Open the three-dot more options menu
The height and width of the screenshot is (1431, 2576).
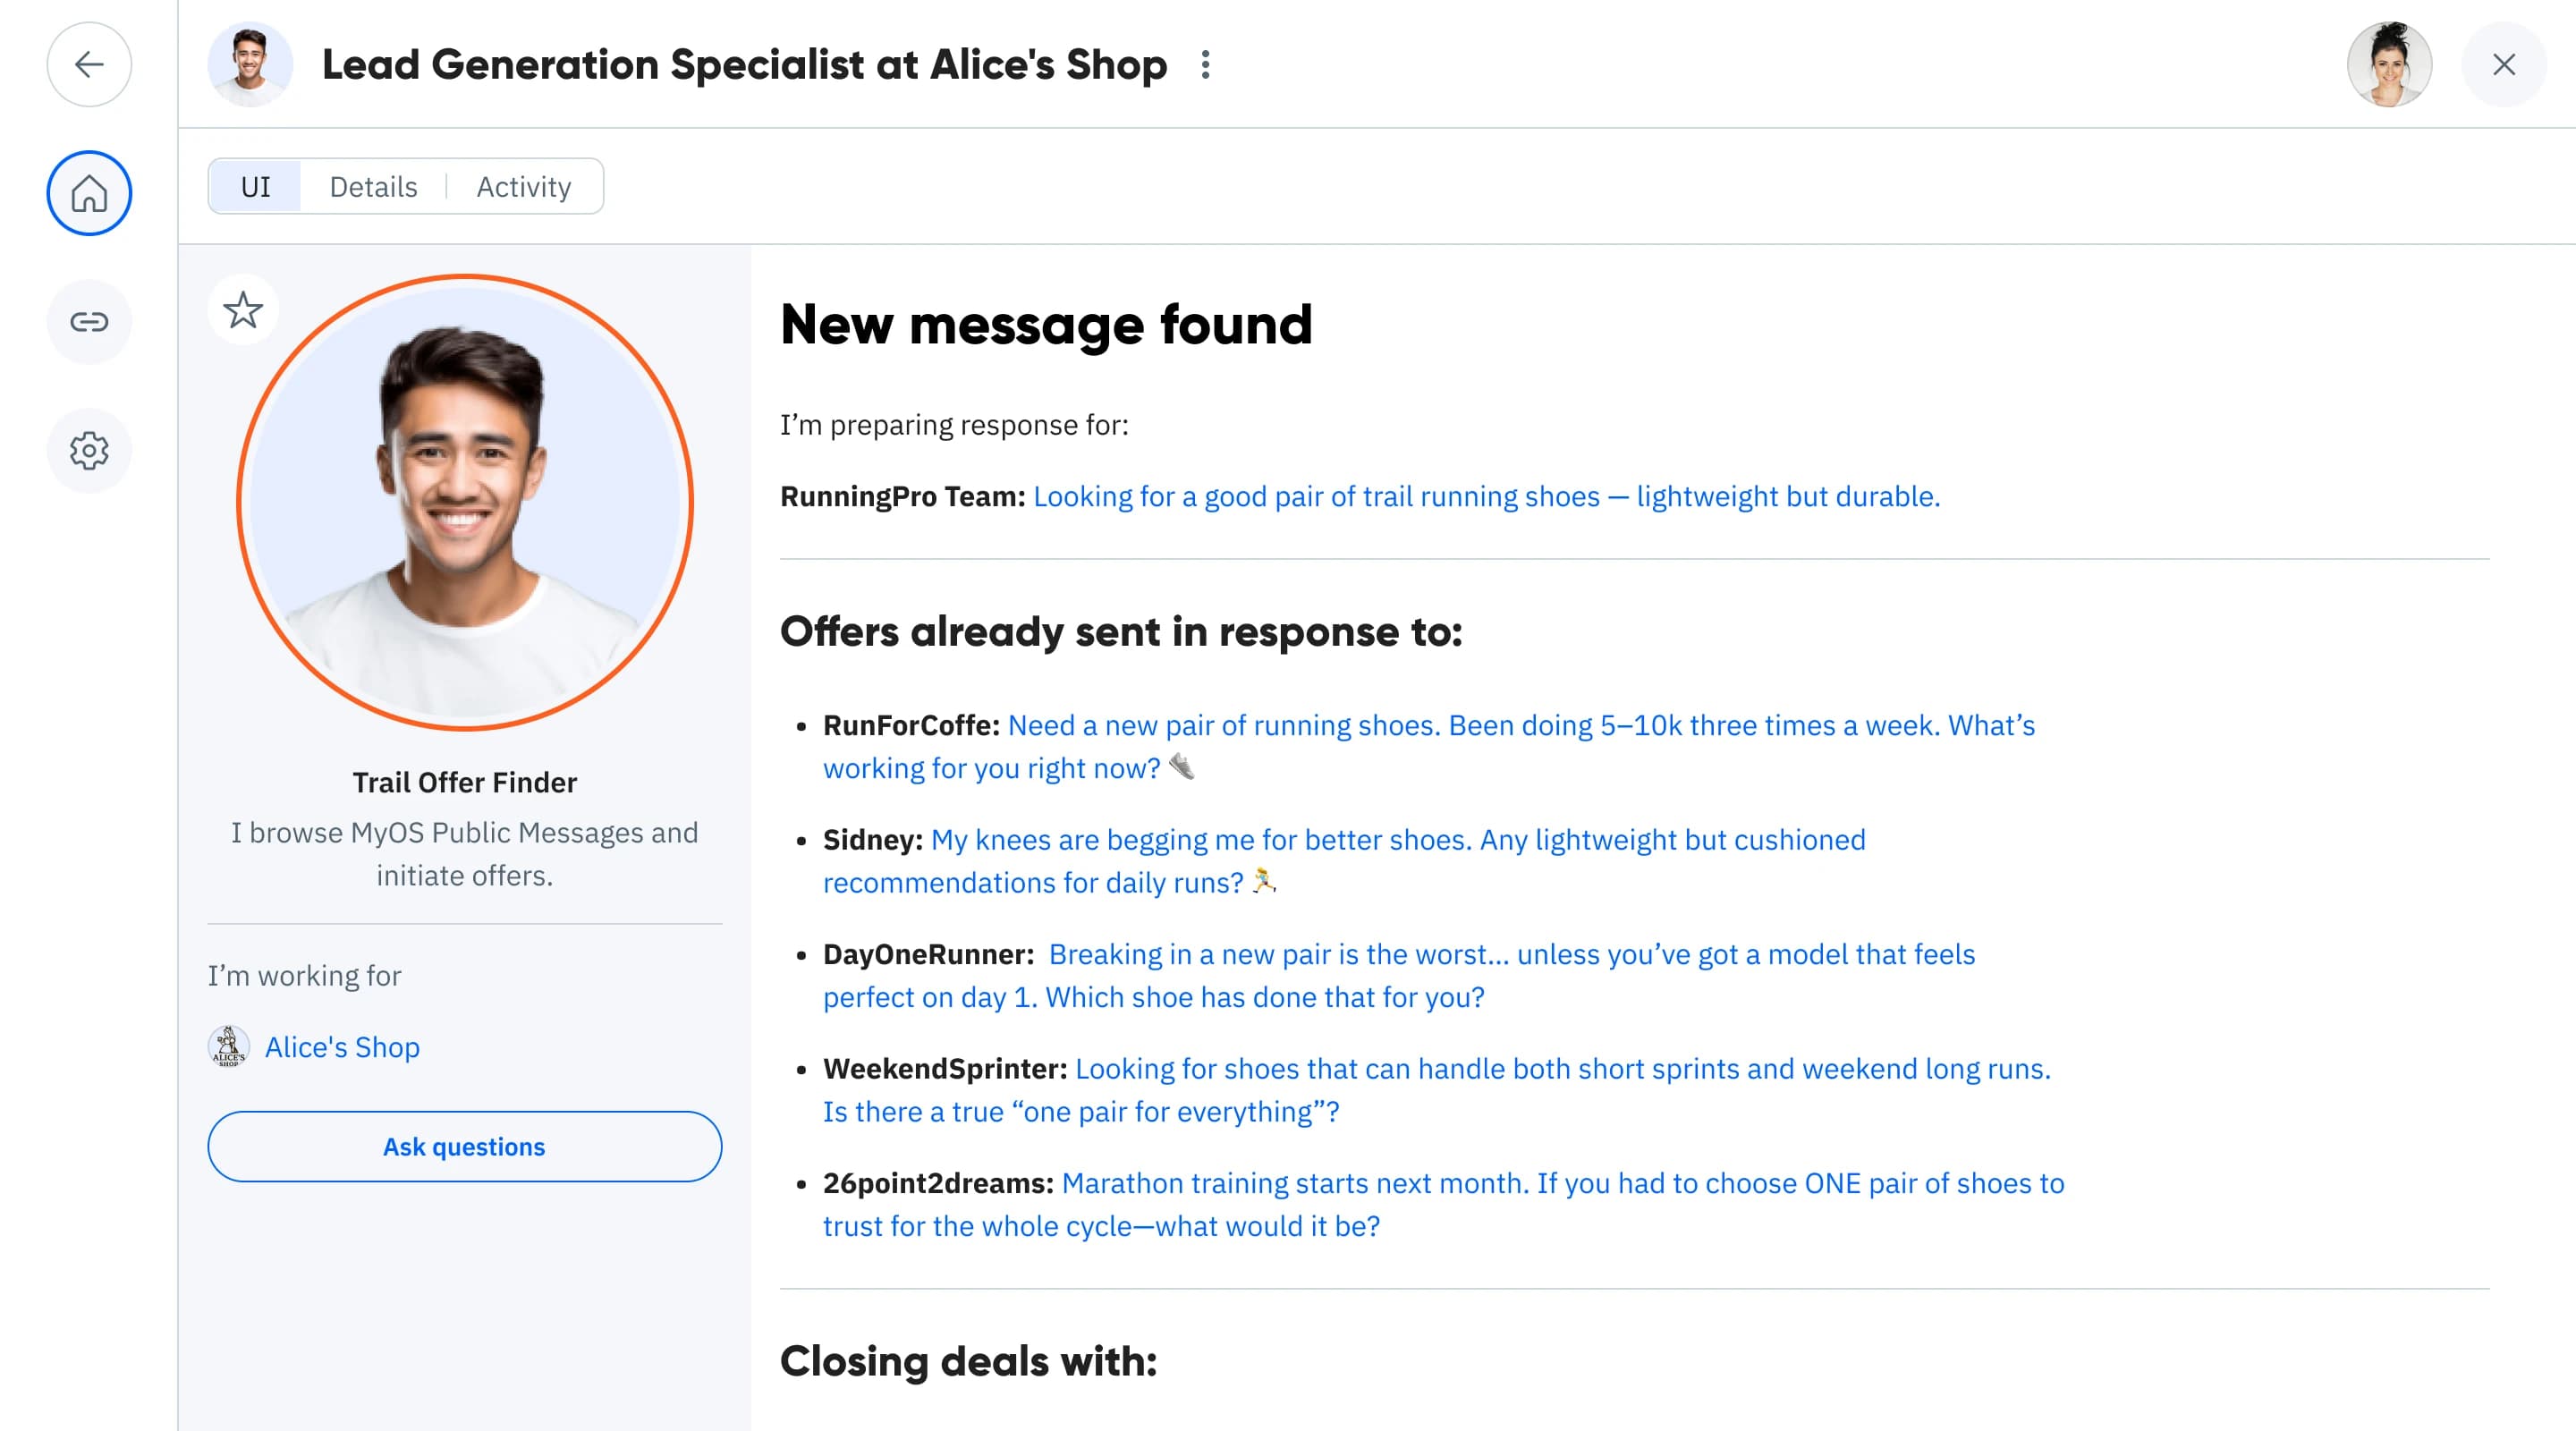1206,65
